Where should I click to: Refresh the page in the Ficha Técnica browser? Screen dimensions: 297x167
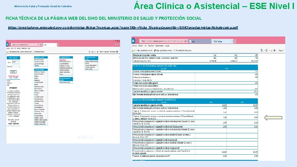[187, 41]
